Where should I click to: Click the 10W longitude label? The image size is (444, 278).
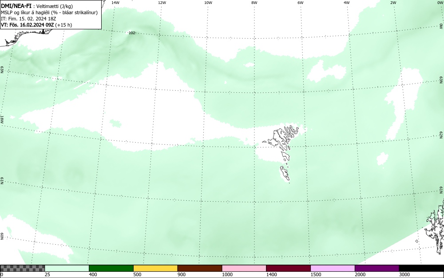[x=208, y=3]
